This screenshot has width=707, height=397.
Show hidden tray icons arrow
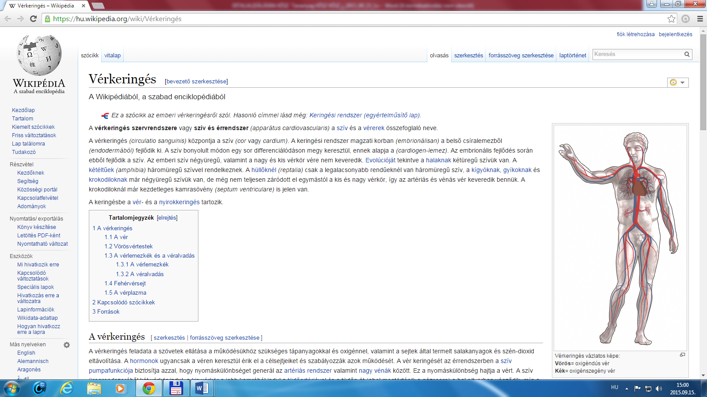coord(627,389)
